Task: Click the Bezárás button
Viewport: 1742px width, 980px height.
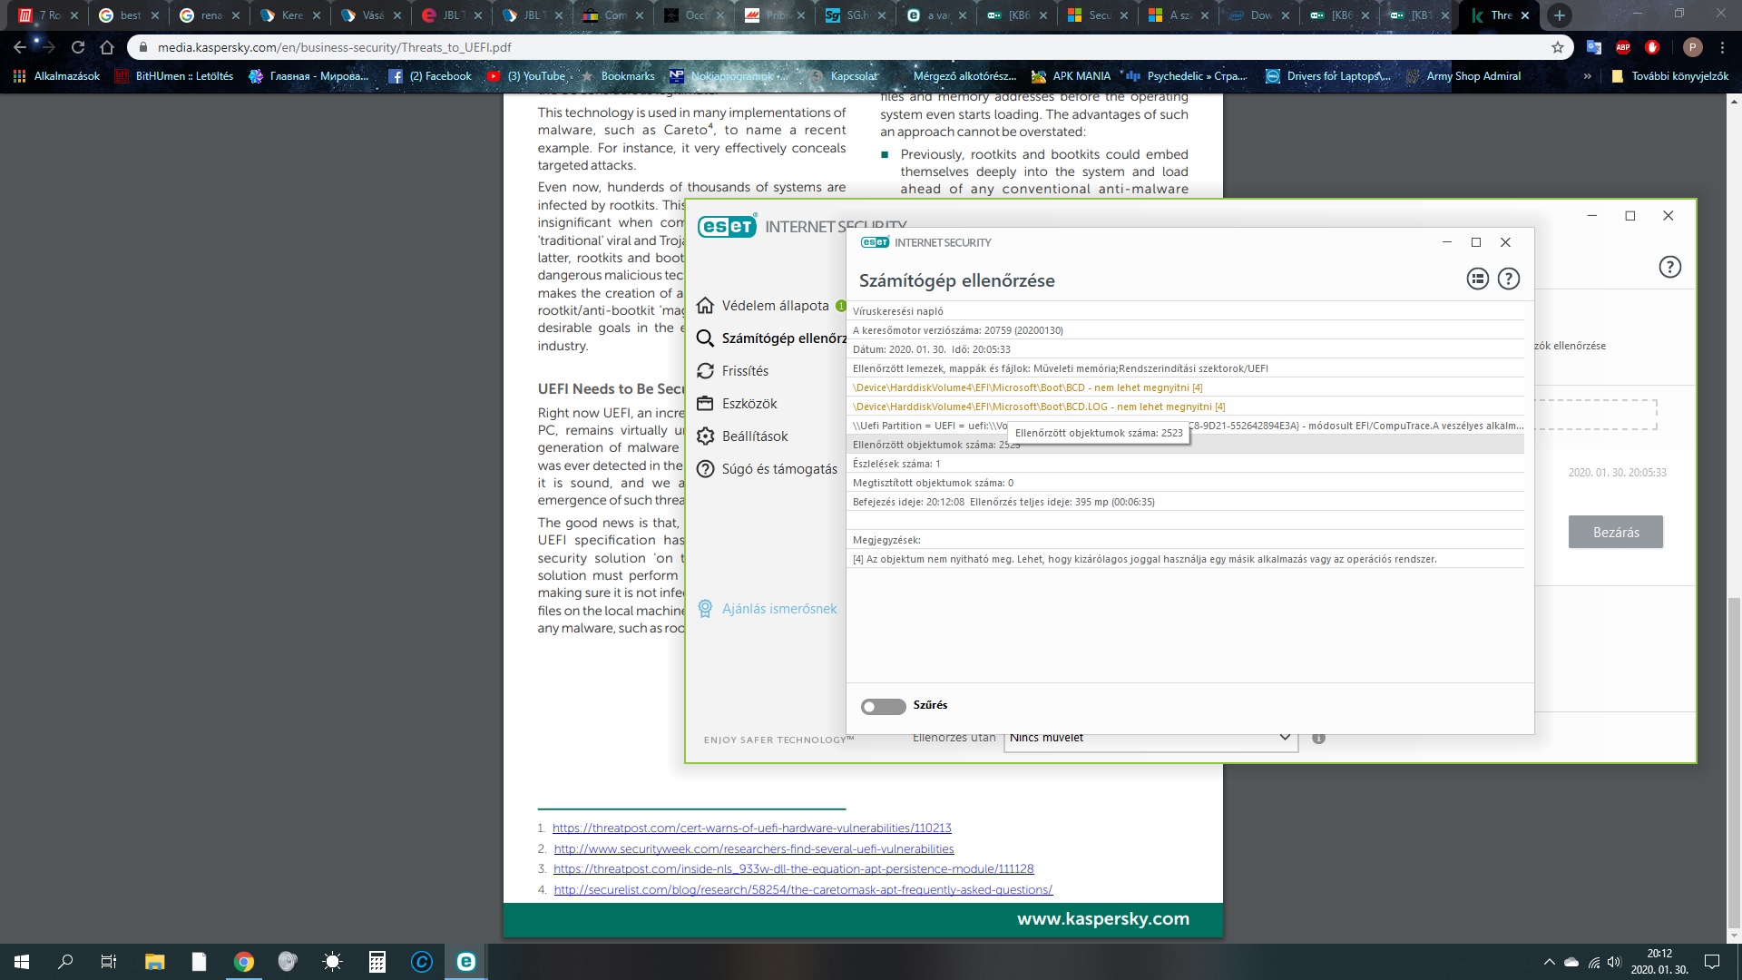Action: click(1615, 532)
